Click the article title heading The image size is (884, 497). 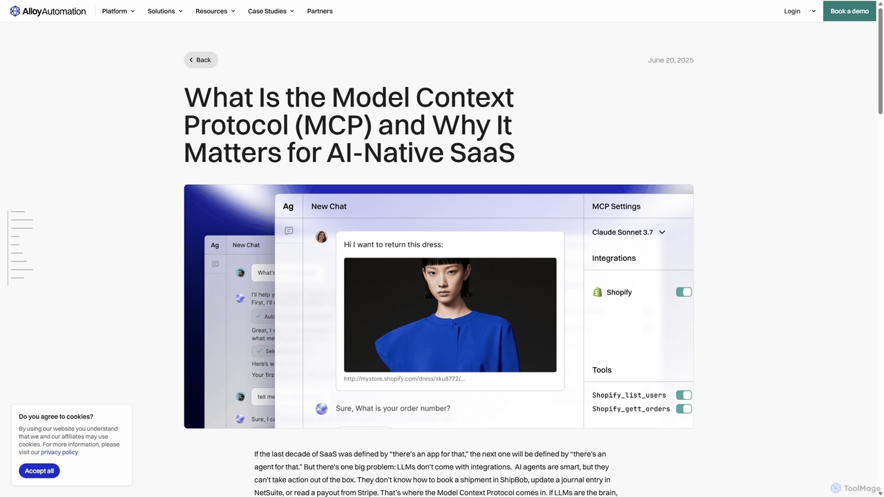(349, 125)
